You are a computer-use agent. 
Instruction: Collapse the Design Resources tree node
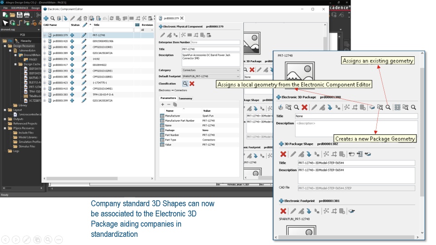point(5,46)
